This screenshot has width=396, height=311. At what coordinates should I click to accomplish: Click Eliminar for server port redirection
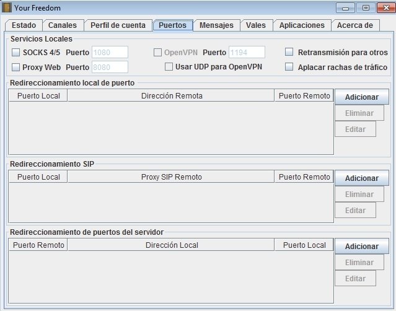[359, 263]
